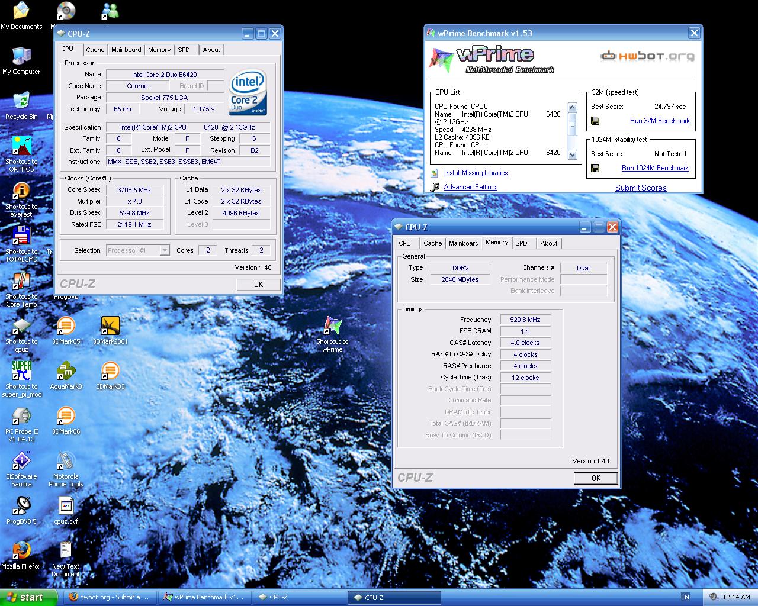Launch the Shortcut to ORTHOS icon

[21, 154]
